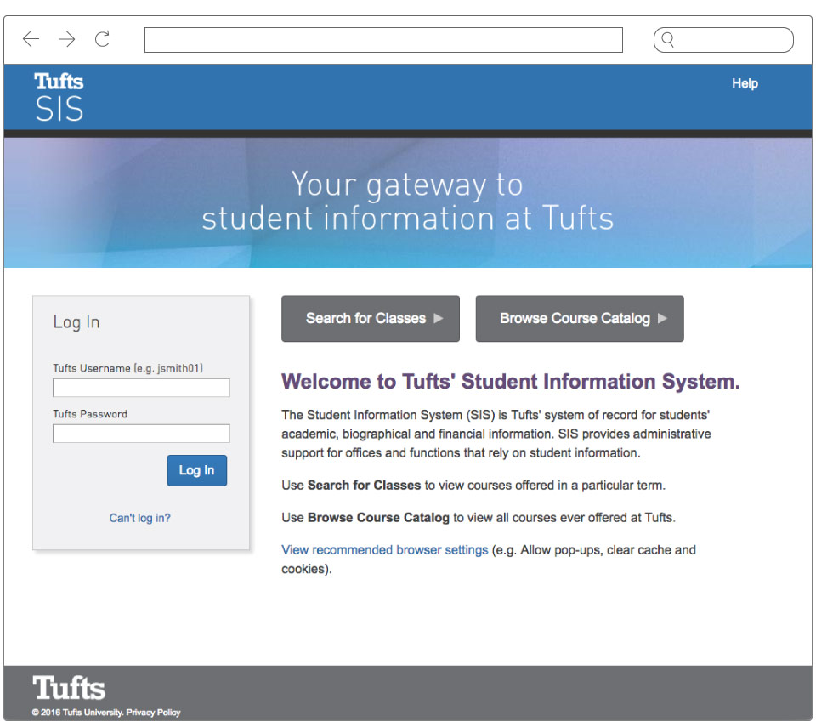Image resolution: width=816 pixels, height=727 pixels.
Task: Go back with the browser back arrow
Action: tap(31, 39)
